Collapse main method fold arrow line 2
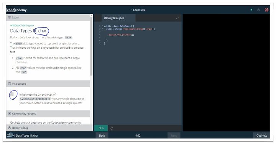The image size is (276, 144). 102,29
